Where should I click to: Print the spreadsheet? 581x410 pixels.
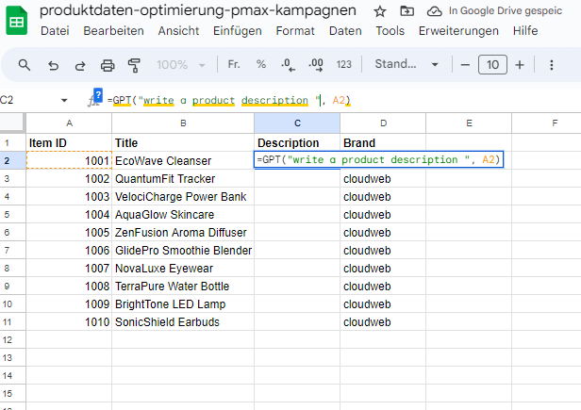pyautogui.click(x=108, y=65)
